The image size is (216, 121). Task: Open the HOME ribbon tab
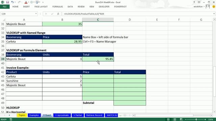15,7
